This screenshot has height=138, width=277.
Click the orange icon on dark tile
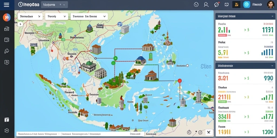236,5
